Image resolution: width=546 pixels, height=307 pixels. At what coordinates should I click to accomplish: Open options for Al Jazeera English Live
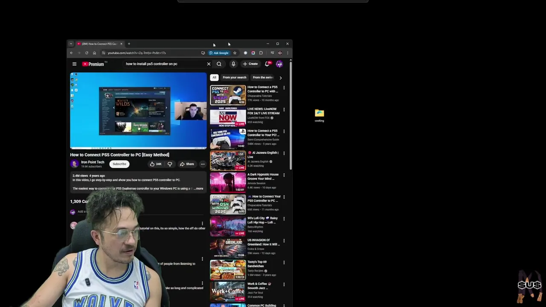tap(284, 153)
